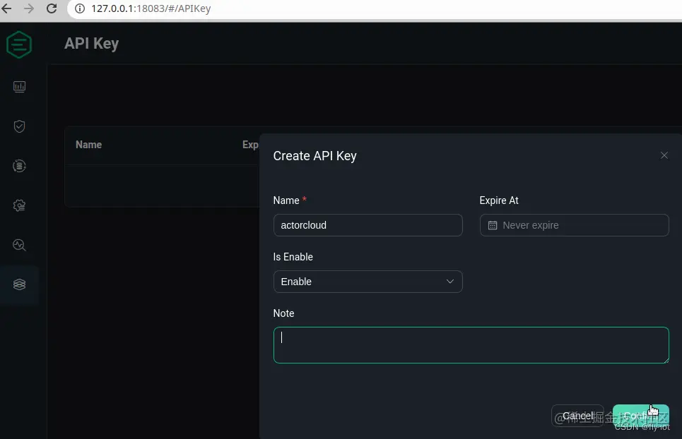Image resolution: width=682 pixels, height=439 pixels.
Task: Reload the page with refresh icon
Action: (x=52, y=8)
